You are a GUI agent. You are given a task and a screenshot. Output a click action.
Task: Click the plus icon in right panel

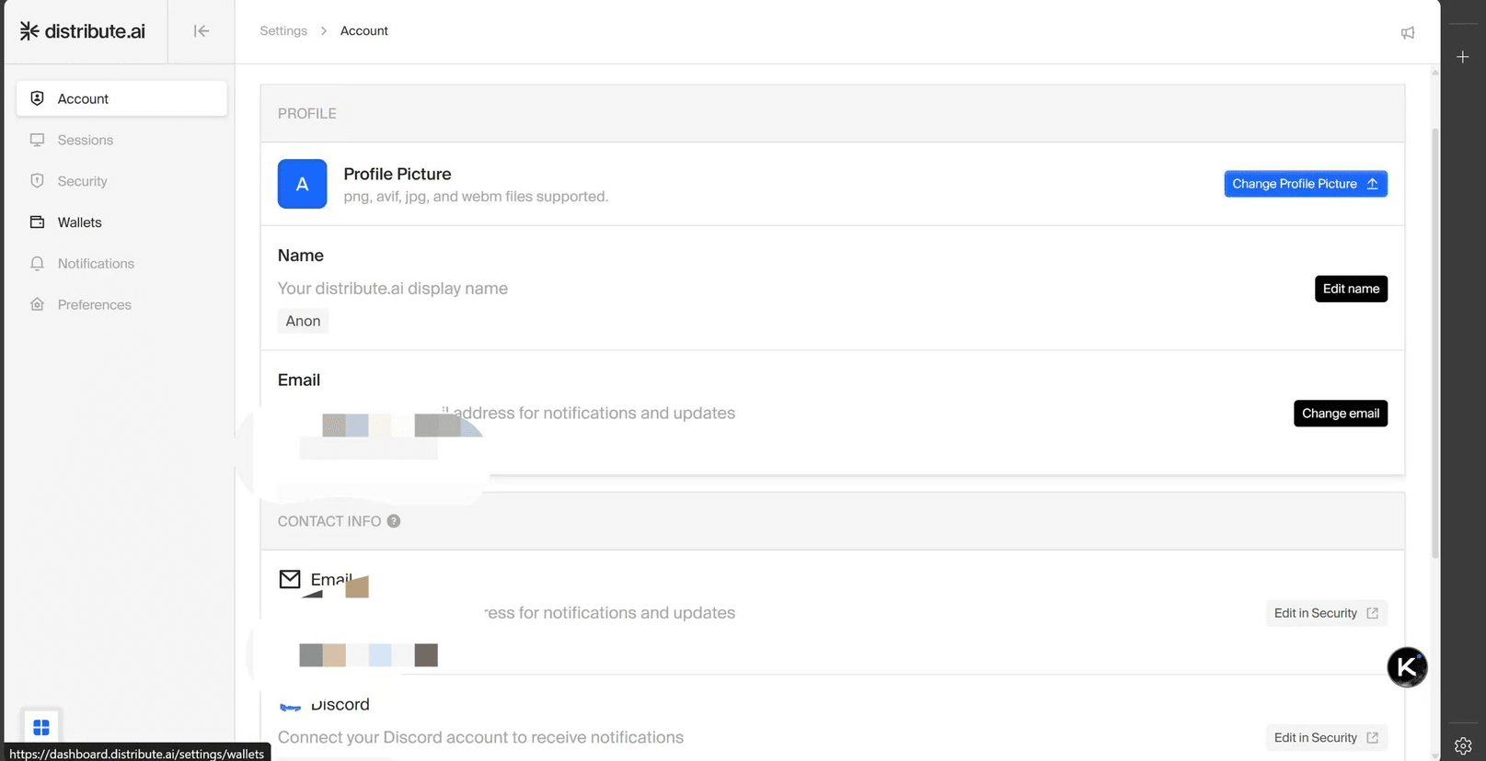tap(1462, 57)
